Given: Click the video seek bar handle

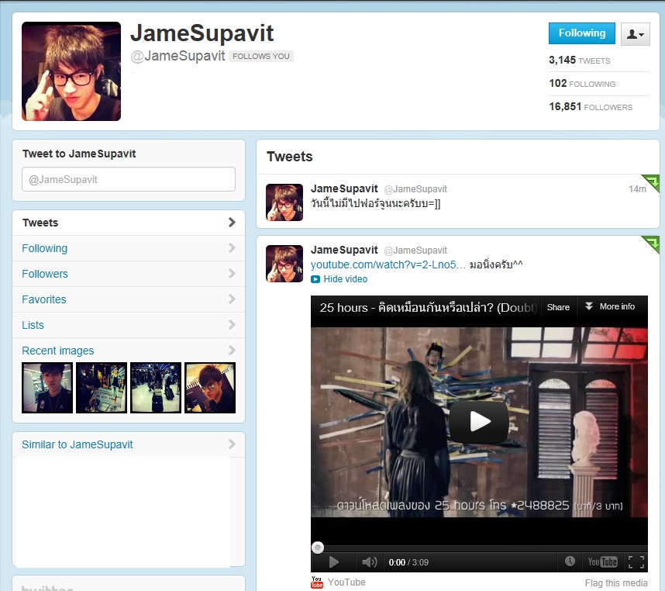Looking at the screenshot, I should click(318, 548).
